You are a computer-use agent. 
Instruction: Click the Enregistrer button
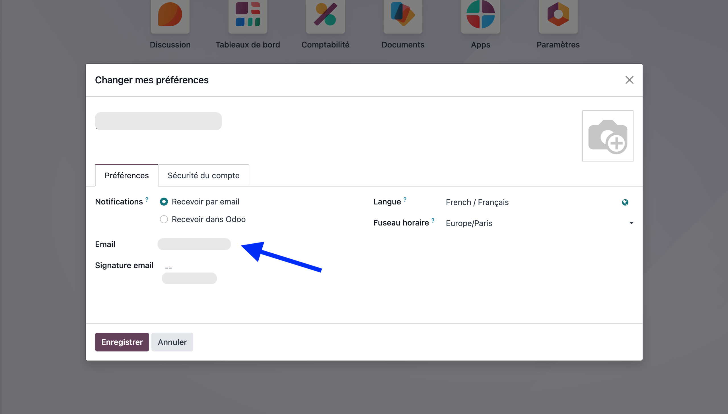pyautogui.click(x=122, y=342)
